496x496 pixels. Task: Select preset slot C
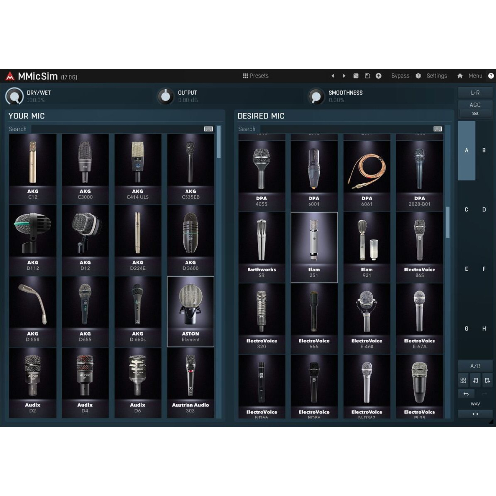pyautogui.click(x=466, y=210)
